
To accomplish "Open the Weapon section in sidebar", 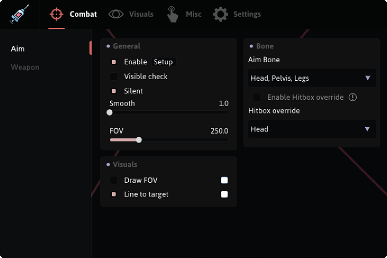I will 25,67.
